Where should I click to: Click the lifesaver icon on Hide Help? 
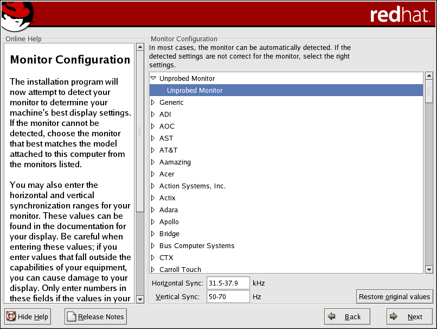(x=10, y=317)
